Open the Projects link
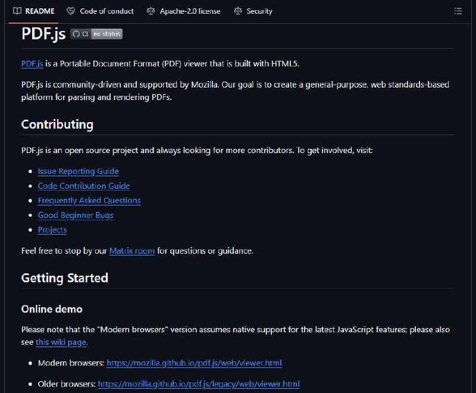Screen dimensions: 476x393 click(x=52, y=230)
